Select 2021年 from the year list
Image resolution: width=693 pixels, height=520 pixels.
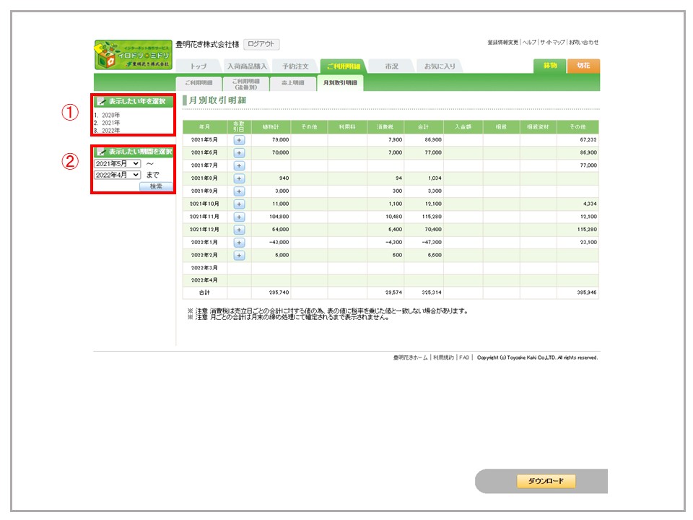(x=110, y=123)
